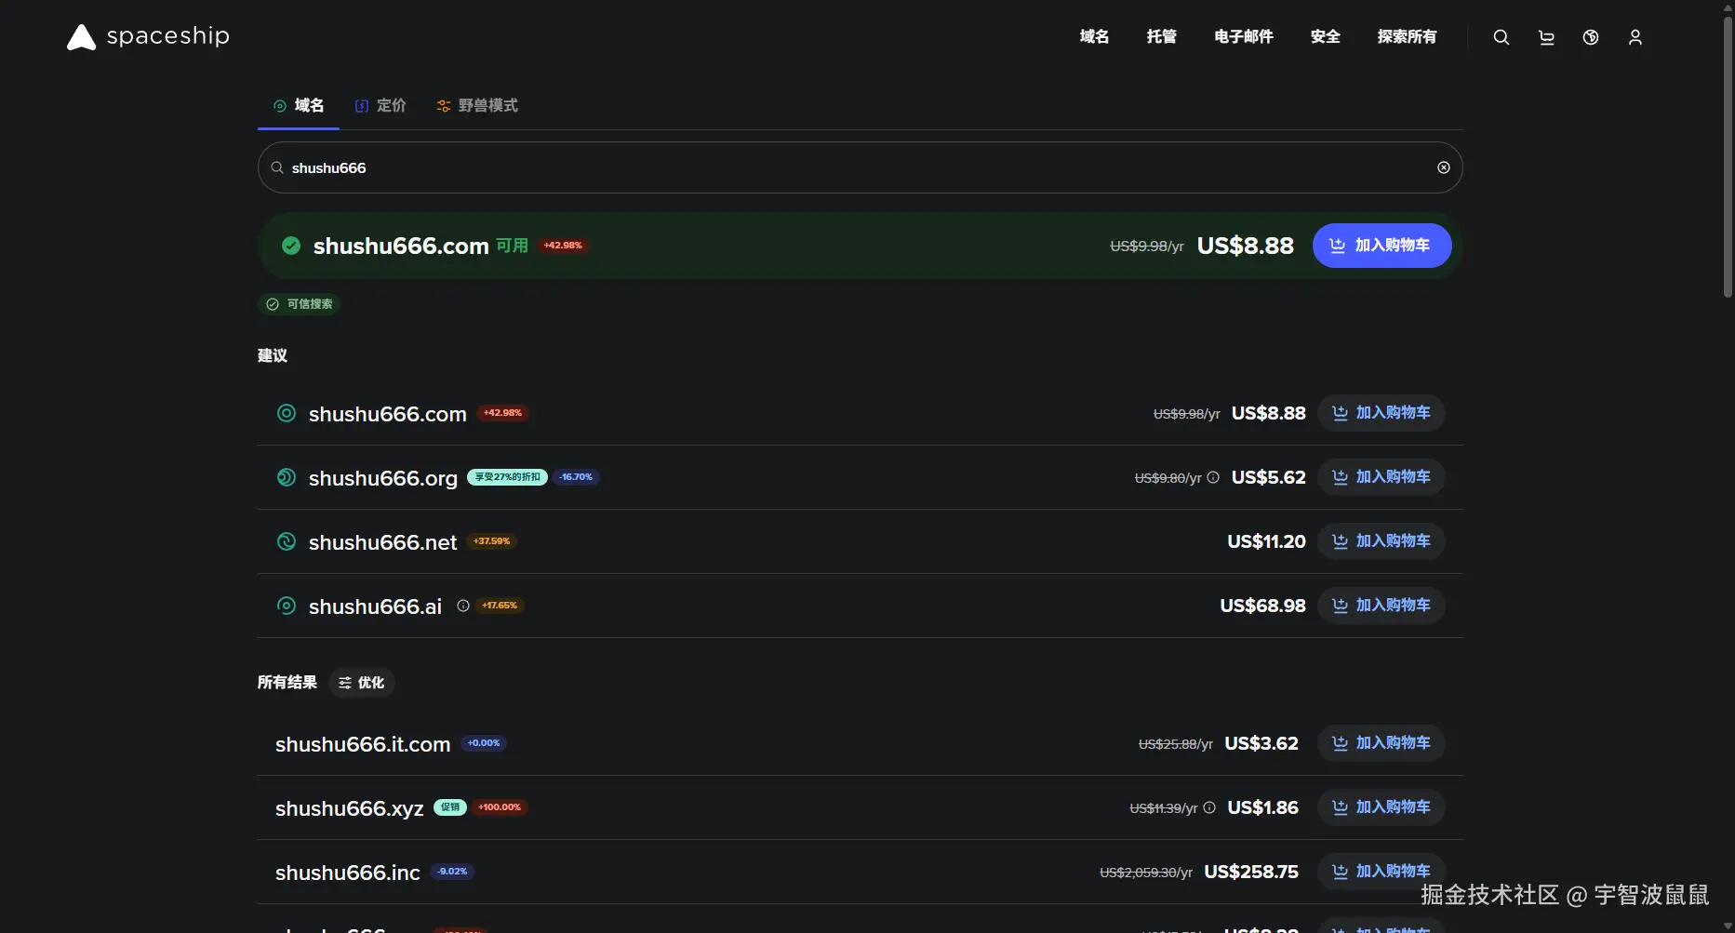Clear the shushu666 search query
Screen dimensions: 1735x933
coord(1444,167)
